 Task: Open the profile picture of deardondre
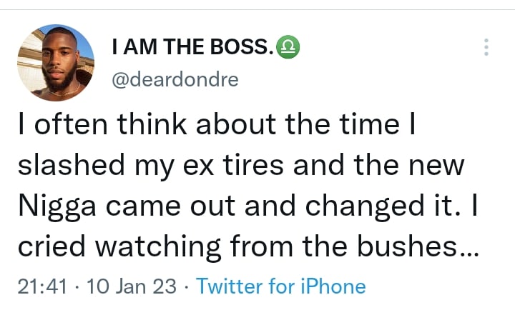point(56,62)
